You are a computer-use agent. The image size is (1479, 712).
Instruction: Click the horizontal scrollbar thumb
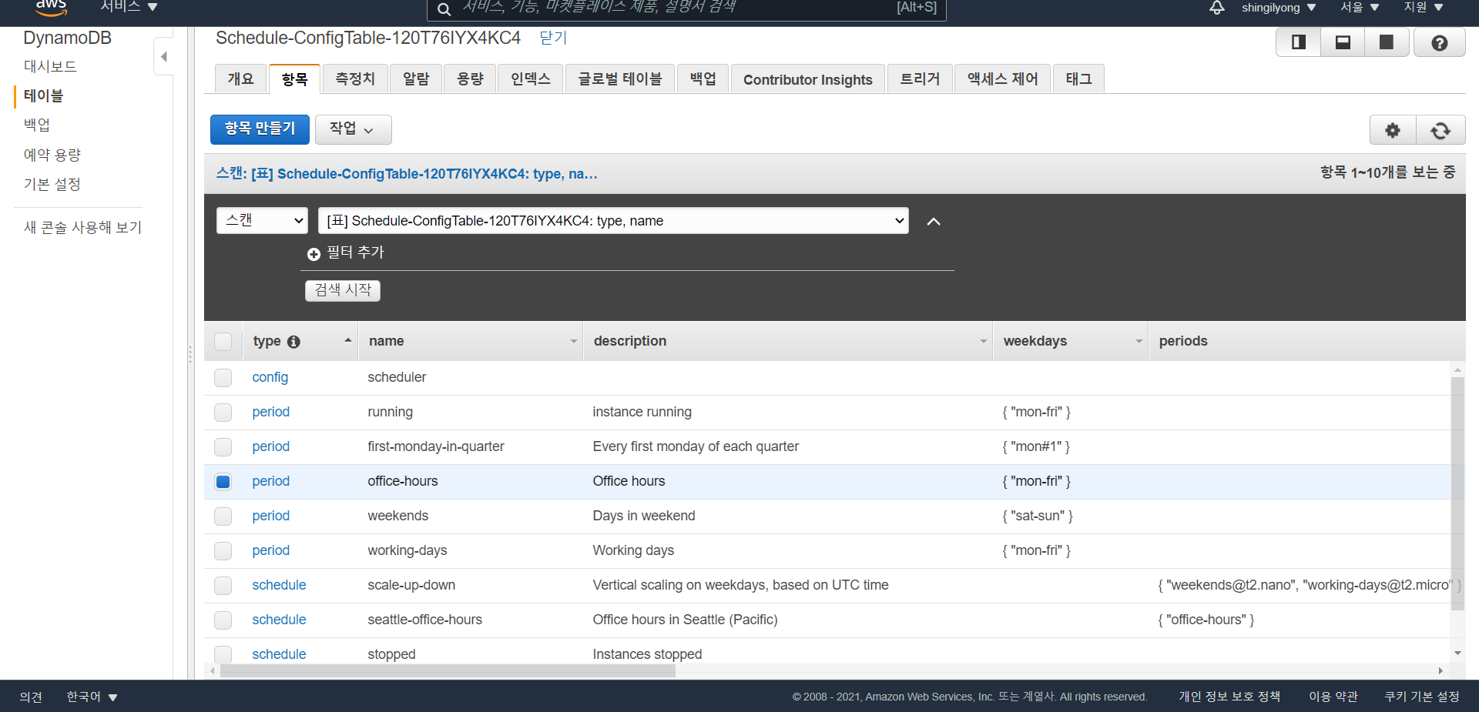[x=448, y=671]
